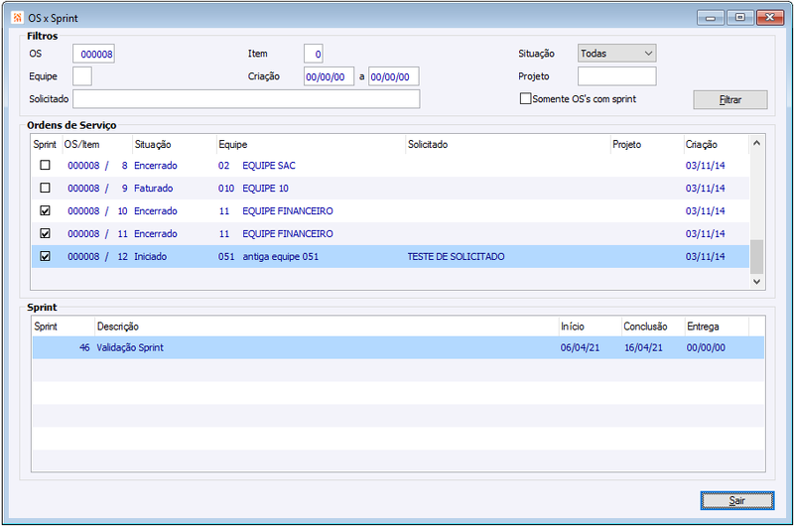This screenshot has width=794, height=526.
Task: Click the service orders scrollbar thumb
Action: click(x=756, y=256)
